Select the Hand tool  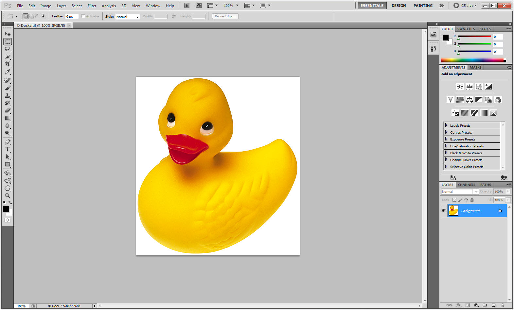point(8,188)
